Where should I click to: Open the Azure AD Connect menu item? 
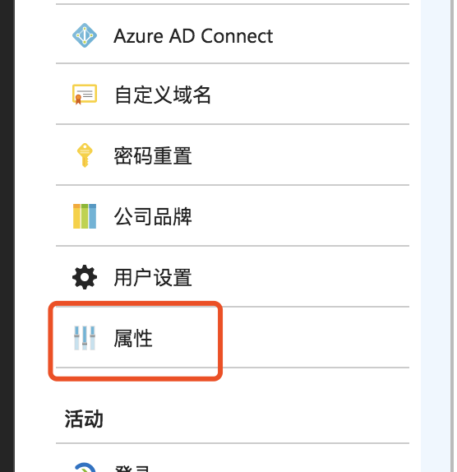click(x=233, y=34)
